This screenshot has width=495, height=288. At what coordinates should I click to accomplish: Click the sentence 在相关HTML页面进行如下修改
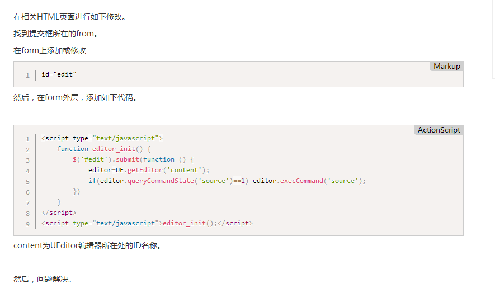pyautogui.click(x=70, y=17)
